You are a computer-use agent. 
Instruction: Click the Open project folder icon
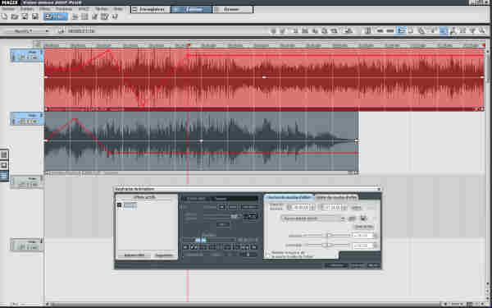[x=15, y=16]
